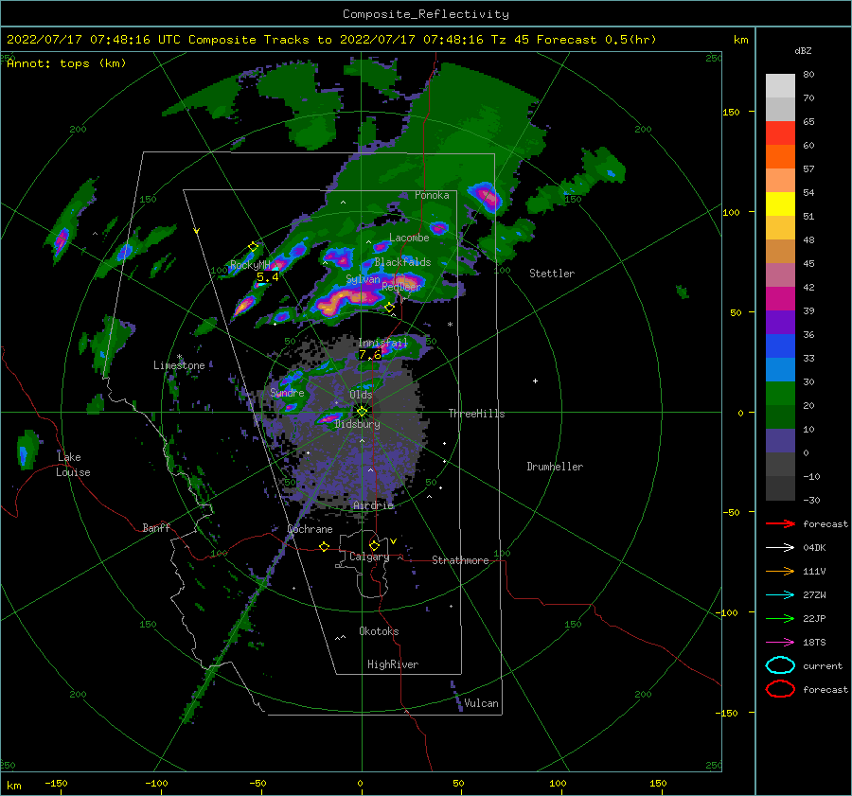852x796 pixels.
Task: Click the magenta 18TS arrow legend icon
Action: coord(780,643)
